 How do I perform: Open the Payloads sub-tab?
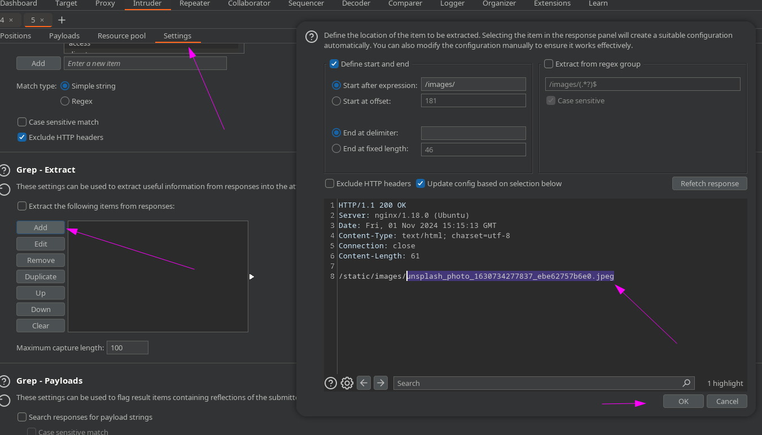[64, 36]
